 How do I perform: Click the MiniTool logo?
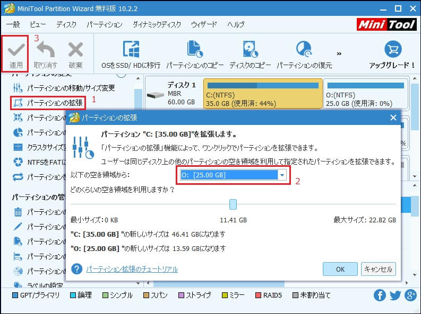coord(386,25)
